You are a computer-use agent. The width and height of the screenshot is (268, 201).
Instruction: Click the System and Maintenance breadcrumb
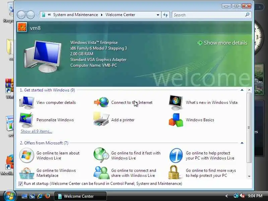75,15
